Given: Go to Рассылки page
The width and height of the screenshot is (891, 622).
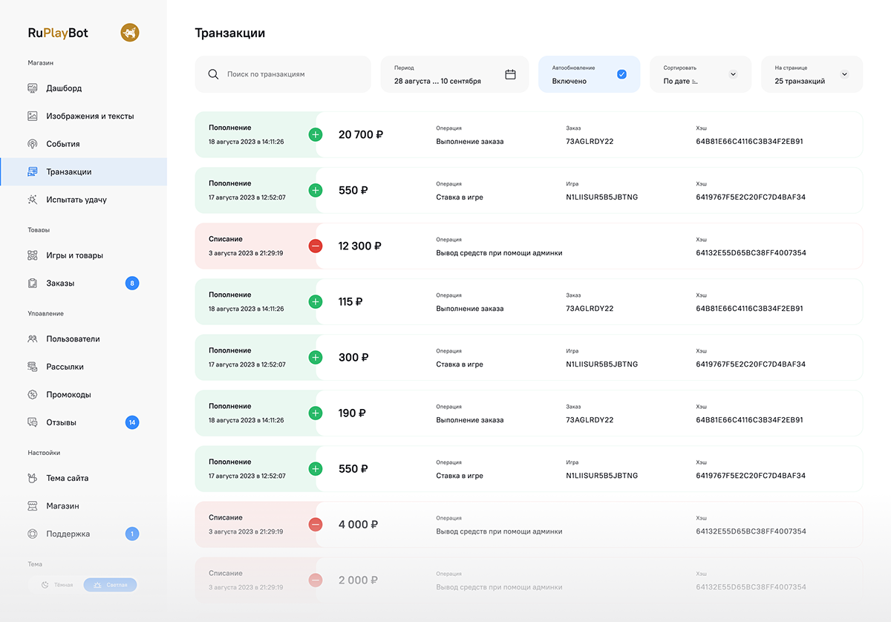Looking at the screenshot, I should click(x=83, y=367).
